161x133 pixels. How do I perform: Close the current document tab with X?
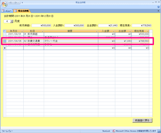158,11
